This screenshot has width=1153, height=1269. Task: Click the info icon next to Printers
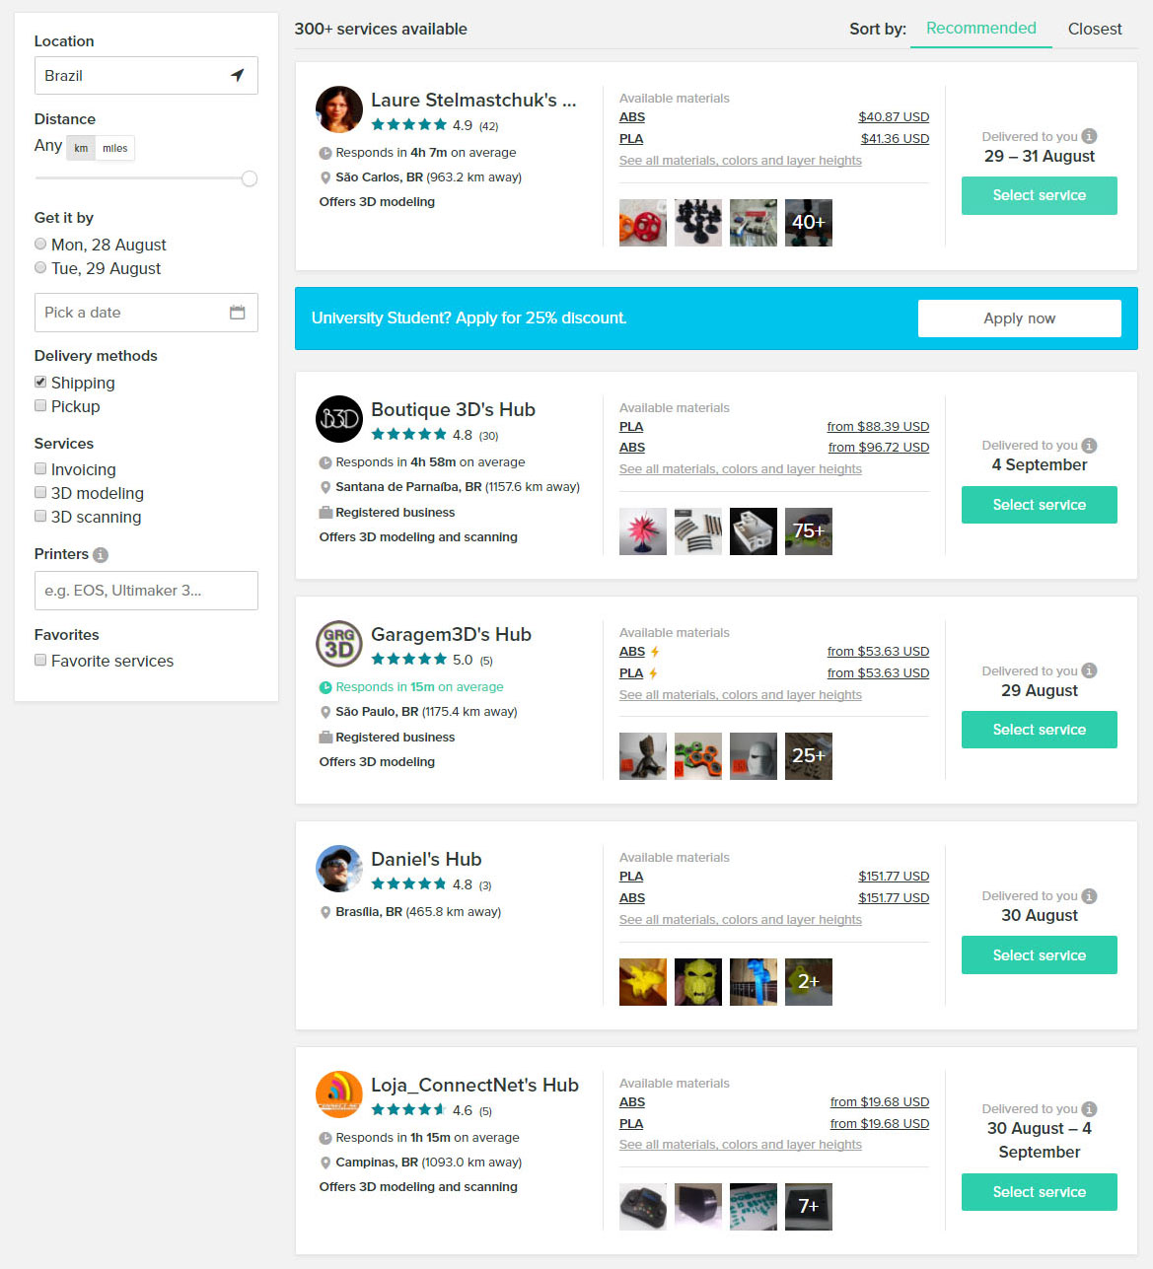click(100, 555)
